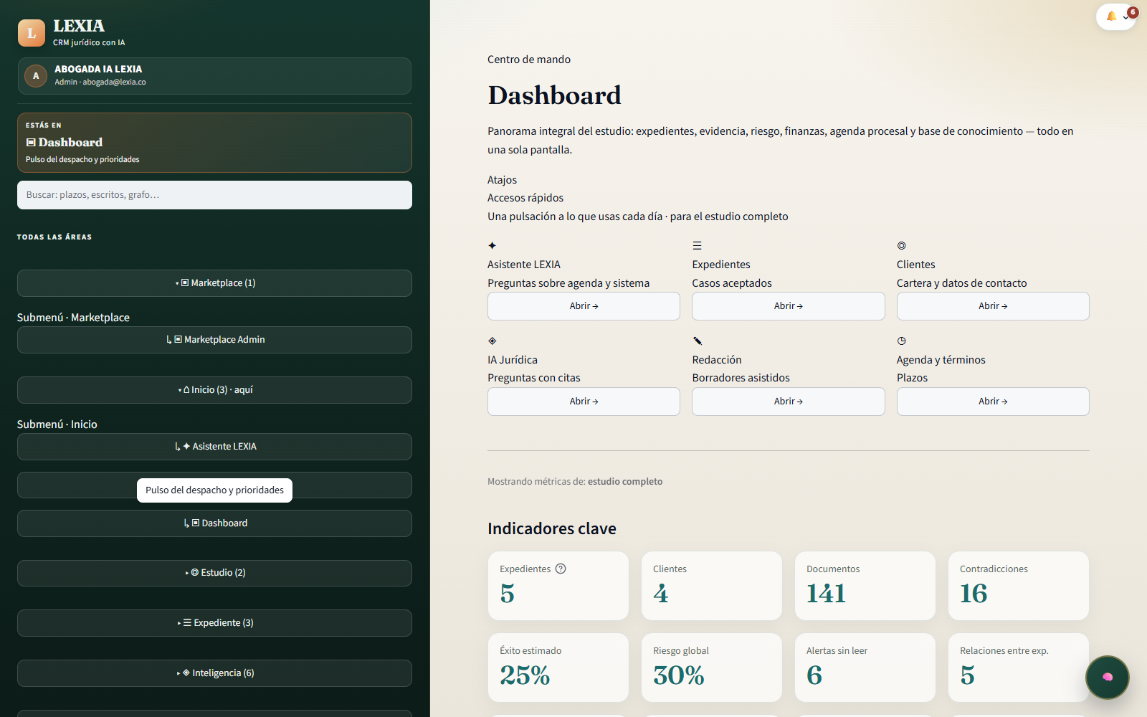This screenshot has height=717, width=1147.
Task: Click Abrir under IA Jurídica
Action: click(x=584, y=402)
